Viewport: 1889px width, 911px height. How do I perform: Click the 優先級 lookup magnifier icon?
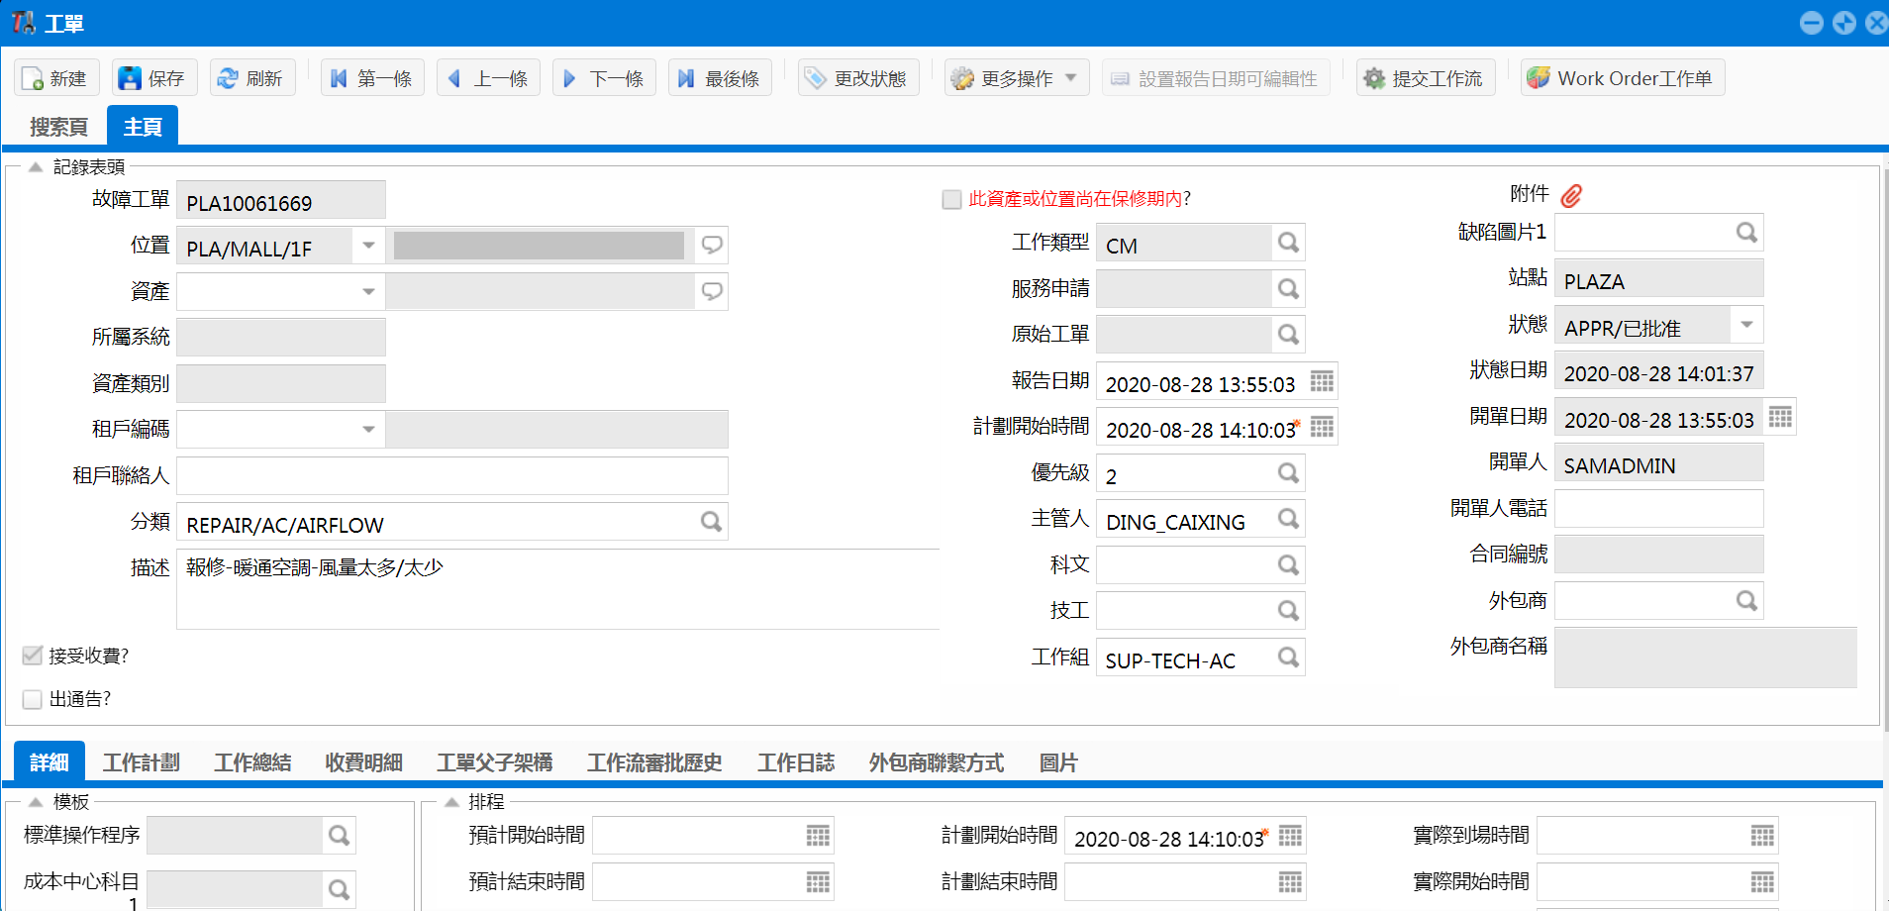click(1288, 473)
